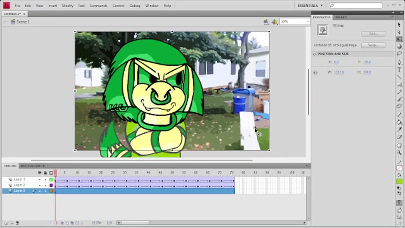
Task: Click the Delete layer trash icon
Action: point(17,223)
